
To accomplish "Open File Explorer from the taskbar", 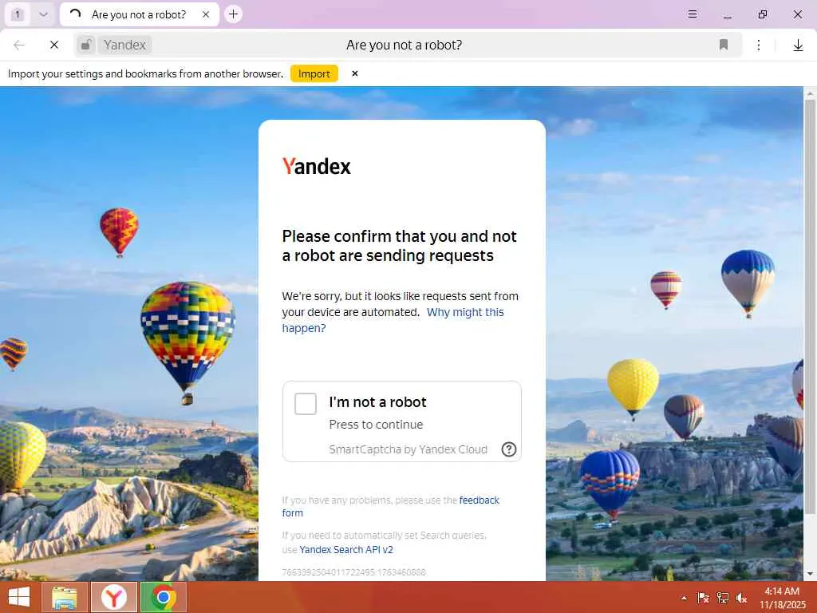I will (64, 597).
